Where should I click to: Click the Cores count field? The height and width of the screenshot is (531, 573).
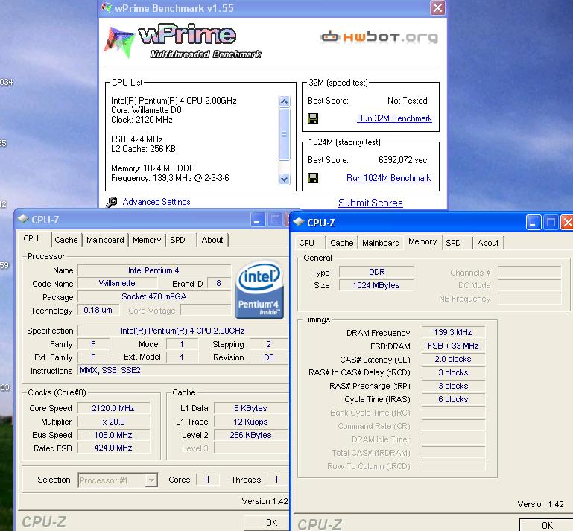(208, 480)
